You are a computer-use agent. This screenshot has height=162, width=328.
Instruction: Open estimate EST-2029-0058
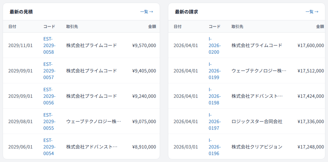[x=49, y=45]
